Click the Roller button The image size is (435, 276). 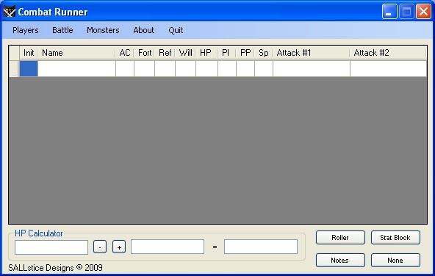tap(340, 238)
